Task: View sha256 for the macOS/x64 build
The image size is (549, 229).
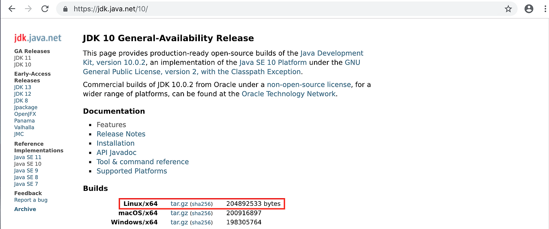Action: pyautogui.click(x=201, y=214)
